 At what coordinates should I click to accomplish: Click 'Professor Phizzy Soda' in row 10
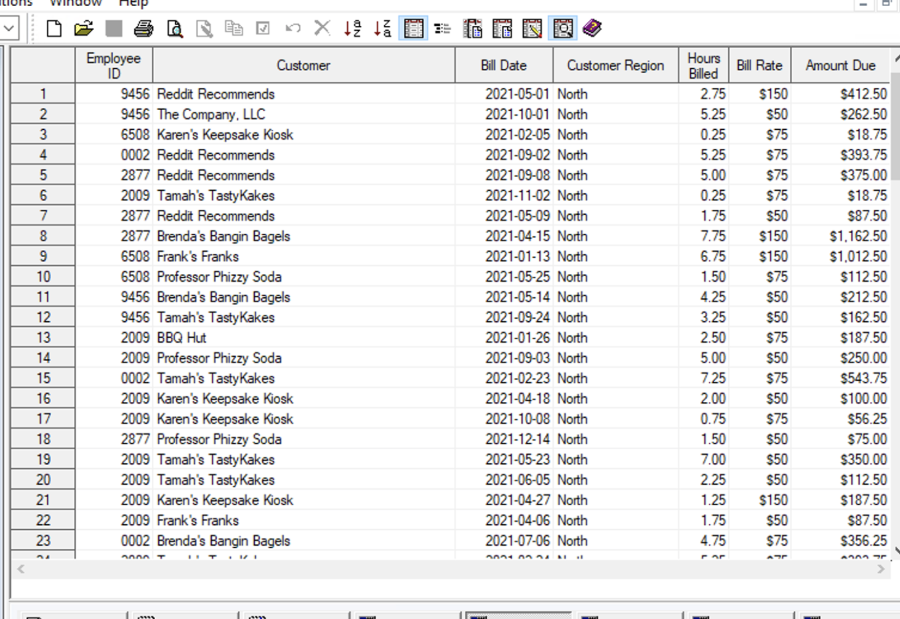coord(303,277)
